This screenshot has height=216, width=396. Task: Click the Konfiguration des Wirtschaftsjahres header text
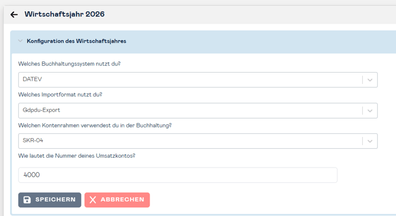pos(76,41)
